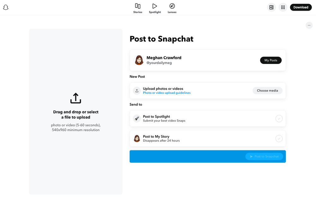Expand the Send to Spotlight row

click(x=208, y=119)
